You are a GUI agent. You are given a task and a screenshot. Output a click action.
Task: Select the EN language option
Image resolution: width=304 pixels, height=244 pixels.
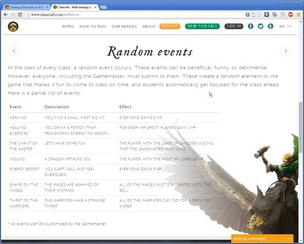282,26
